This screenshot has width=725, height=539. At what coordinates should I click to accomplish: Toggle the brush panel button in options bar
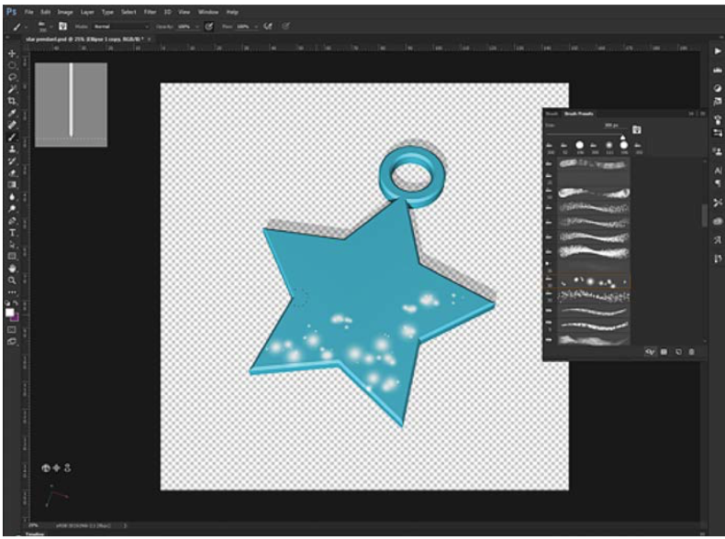pyautogui.click(x=62, y=27)
